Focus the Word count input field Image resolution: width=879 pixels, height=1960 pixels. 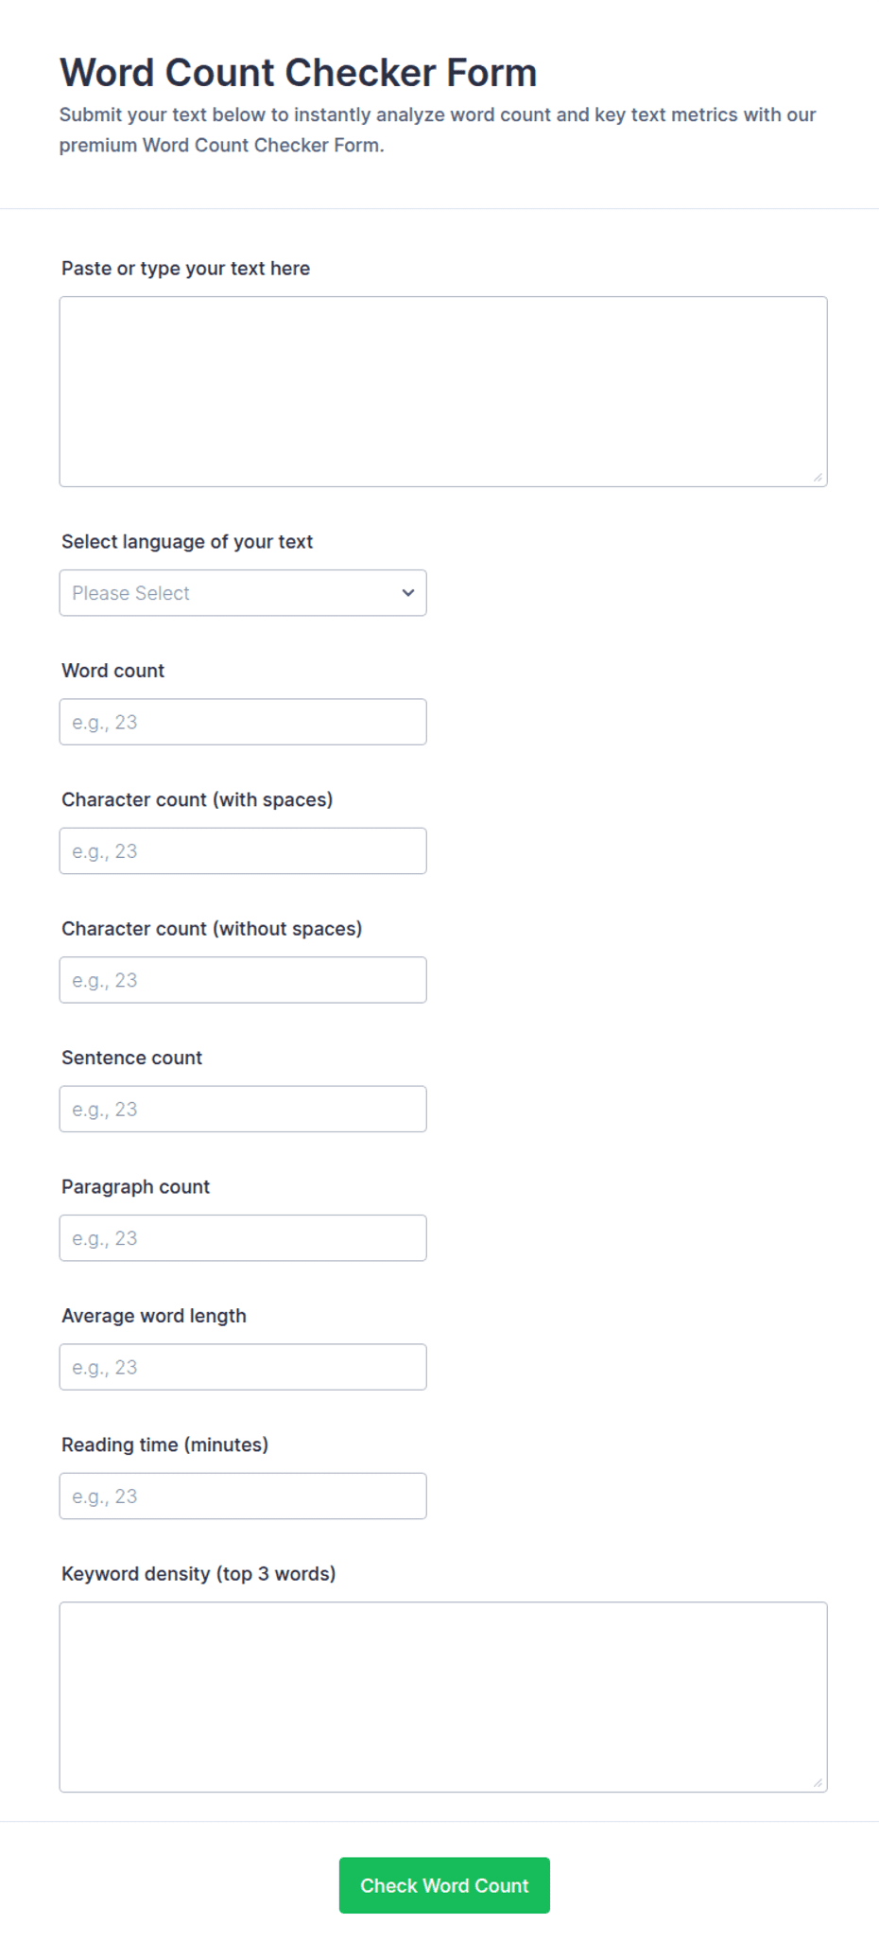pyautogui.click(x=243, y=722)
